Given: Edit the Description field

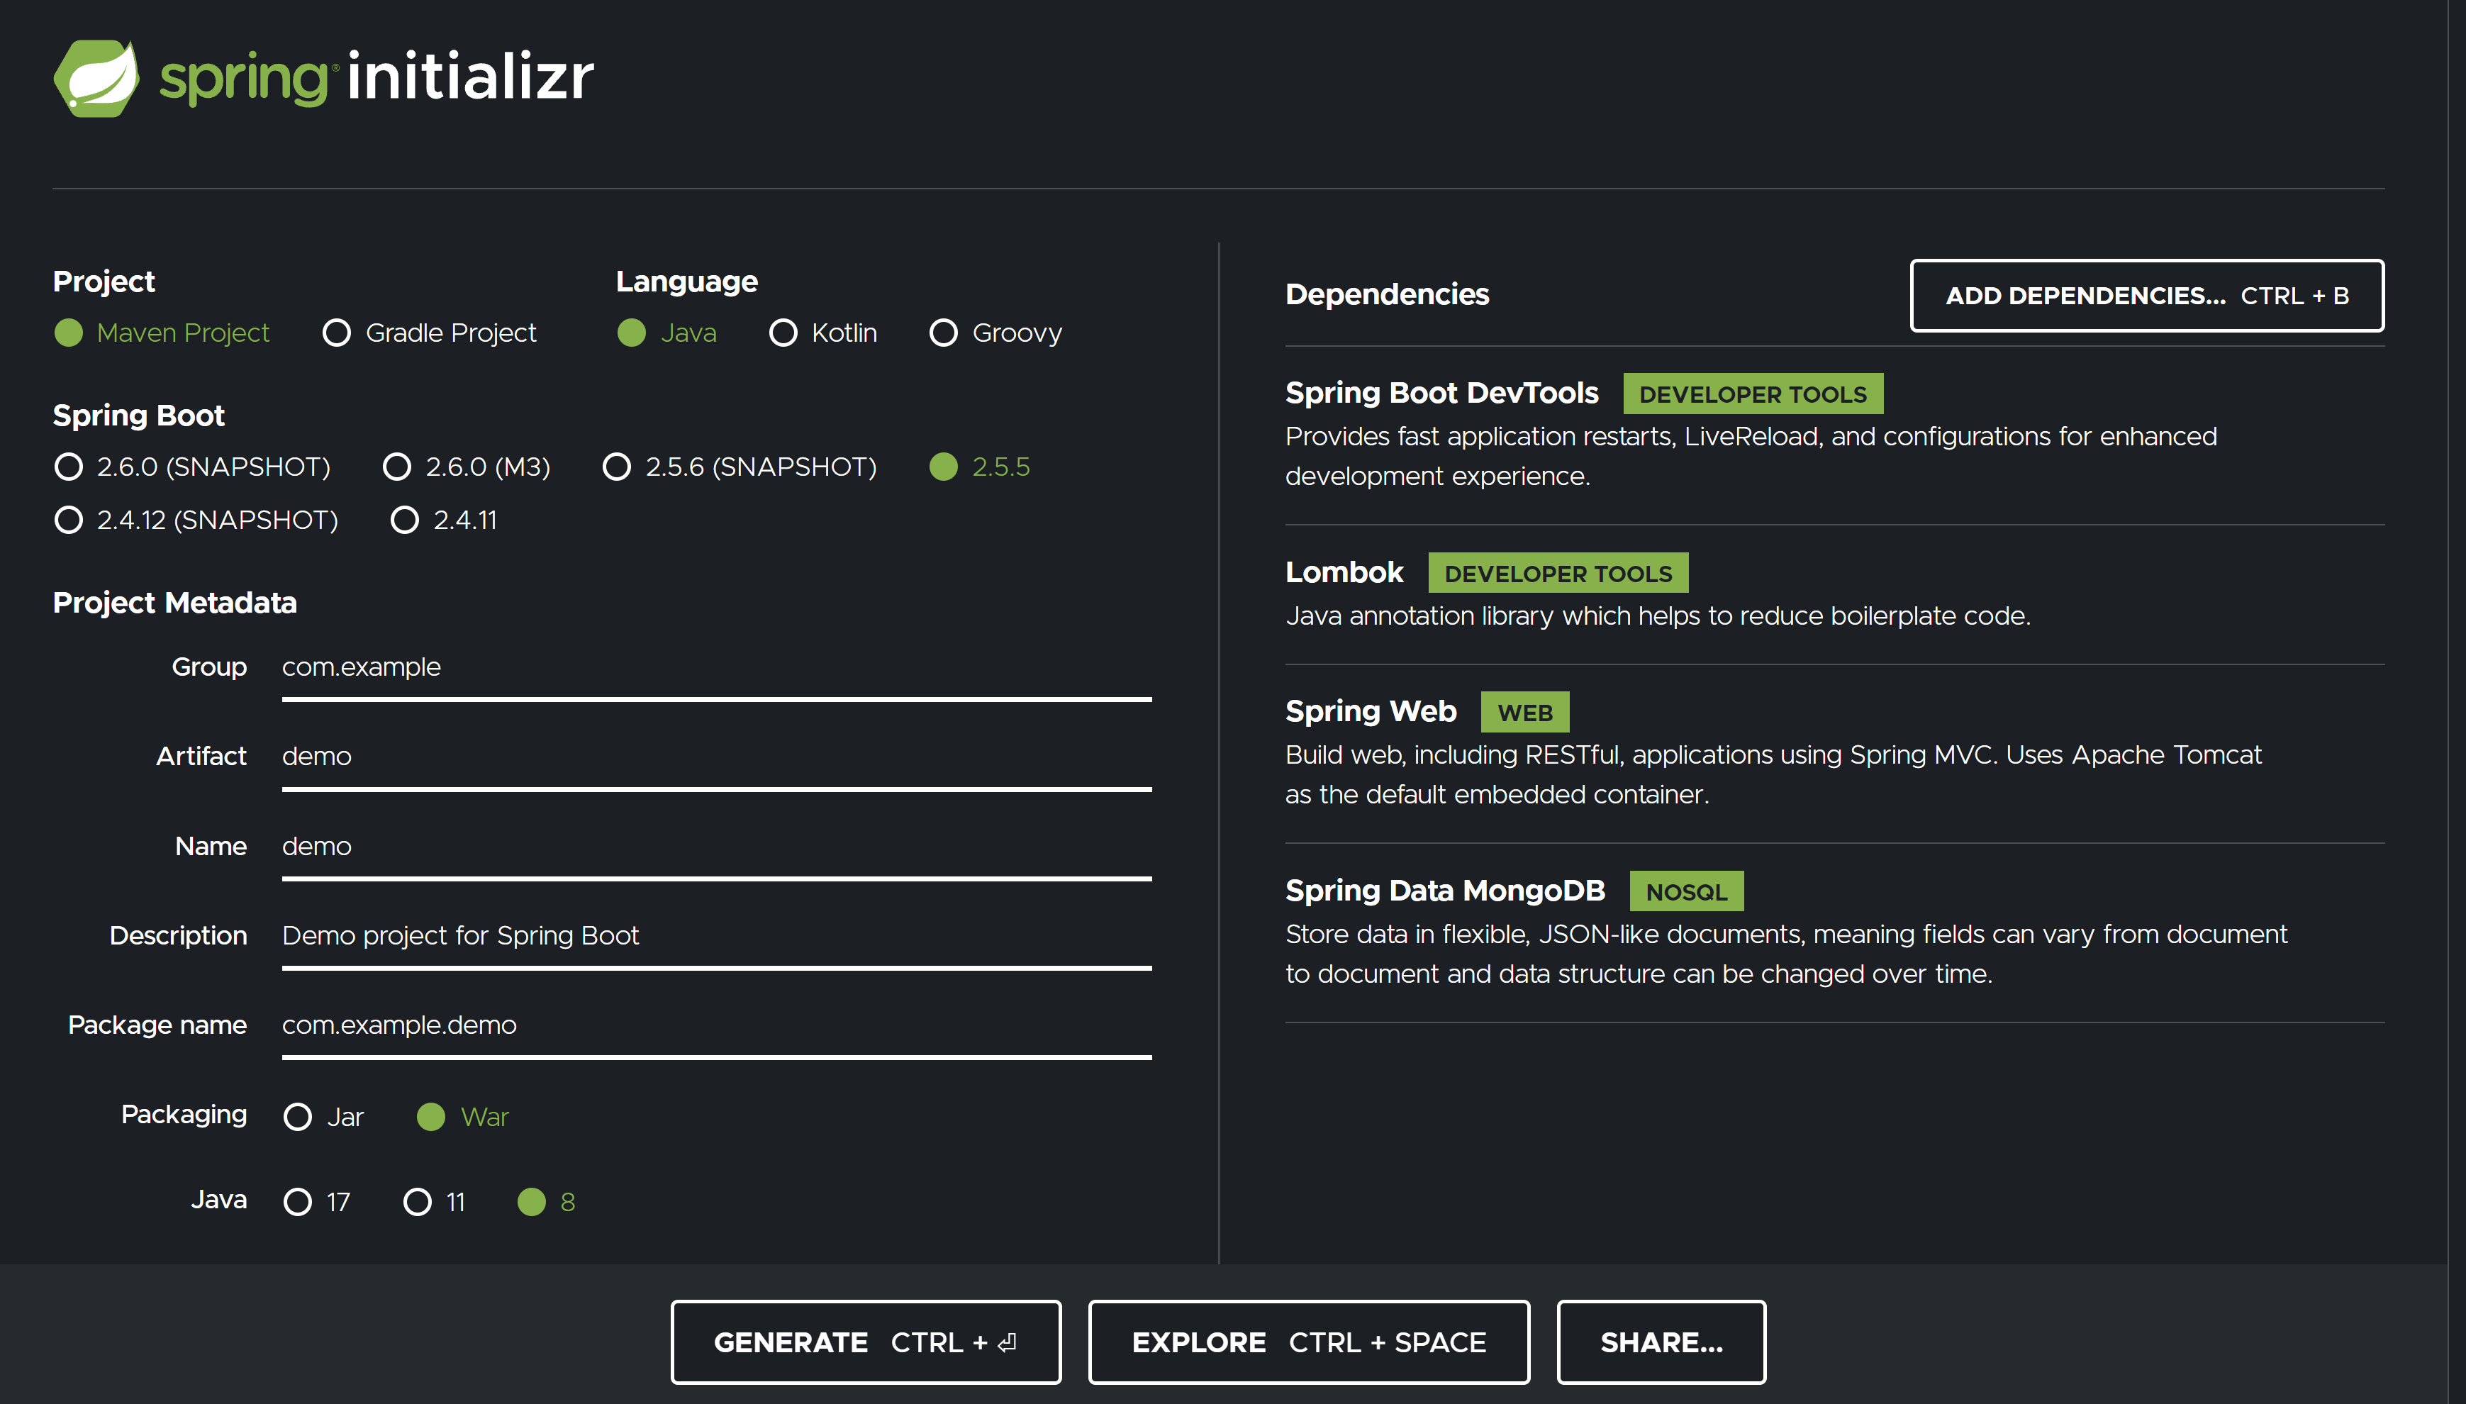Looking at the screenshot, I should pyautogui.click(x=716, y=937).
